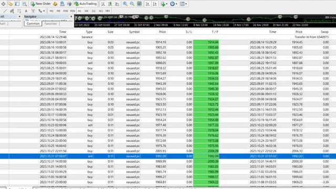Switch timeframe to M30

[72, 10]
